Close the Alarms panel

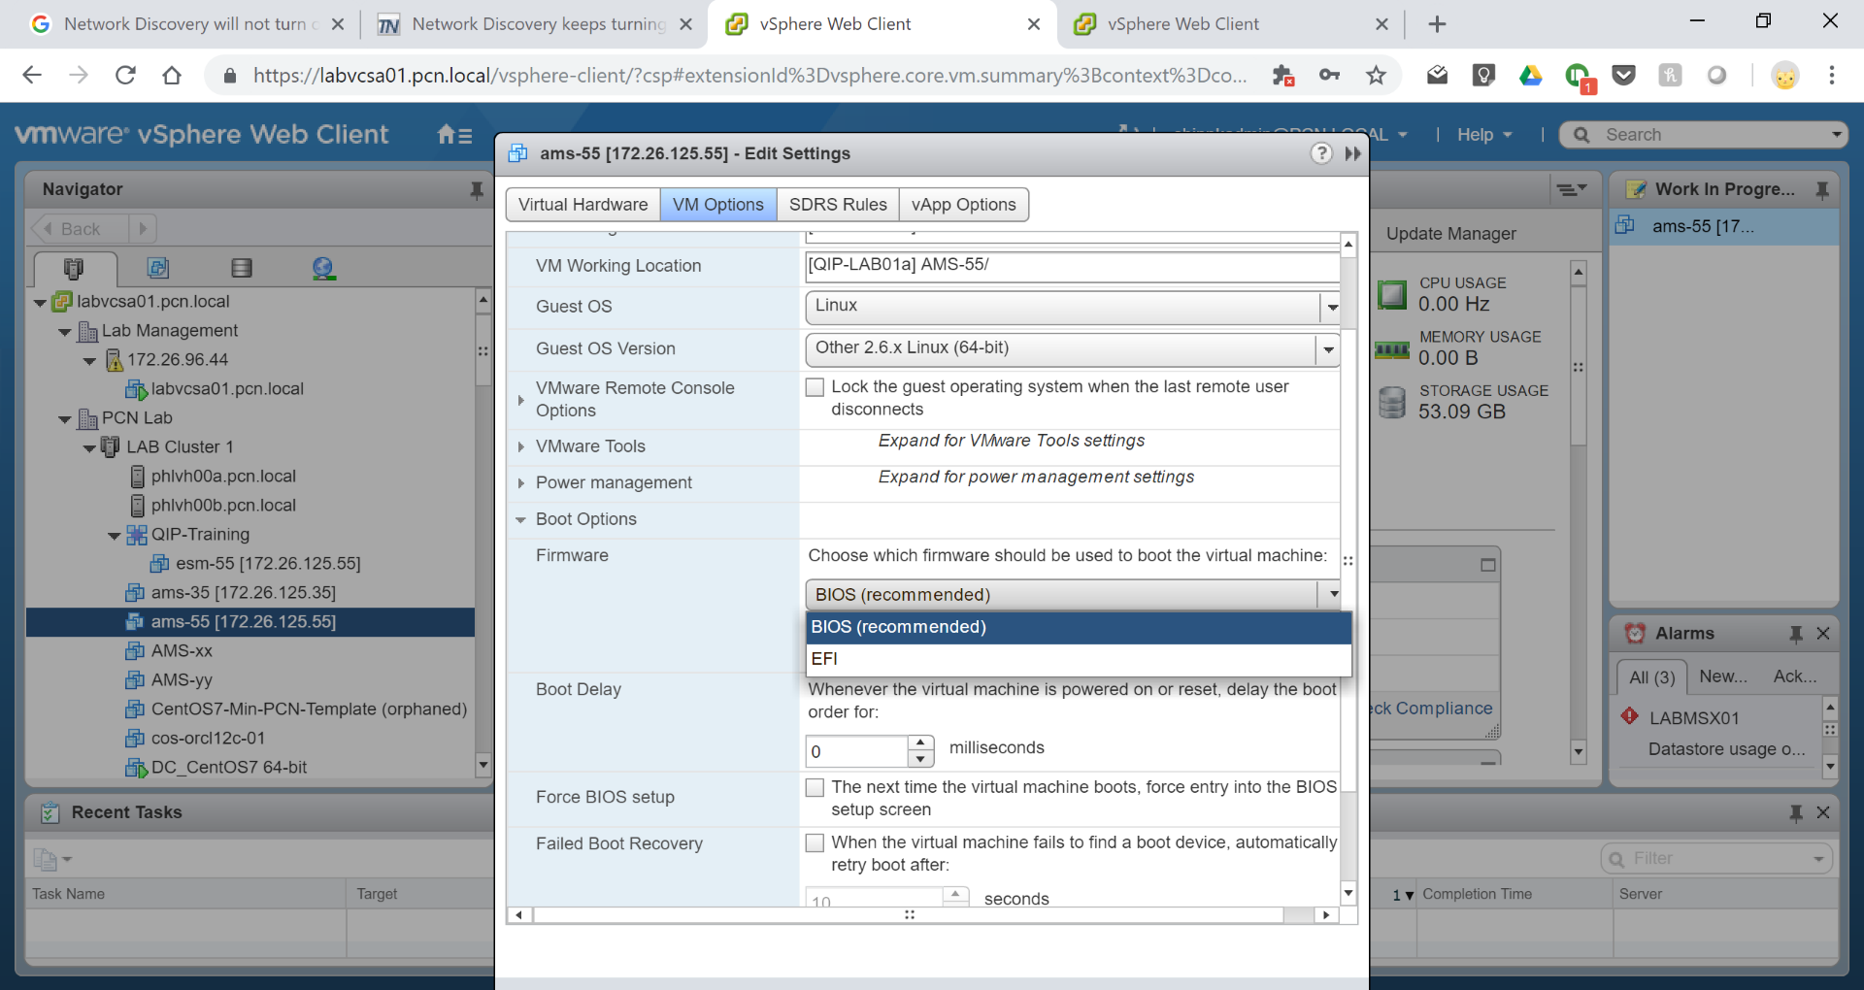pyautogui.click(x=1823, y=634)
